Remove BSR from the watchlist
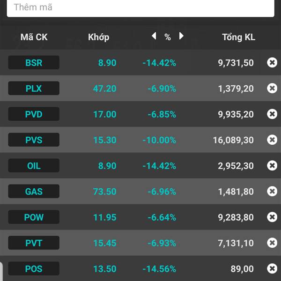The height and width of the screenshot is (281, 281). click(x=272, y=62)
